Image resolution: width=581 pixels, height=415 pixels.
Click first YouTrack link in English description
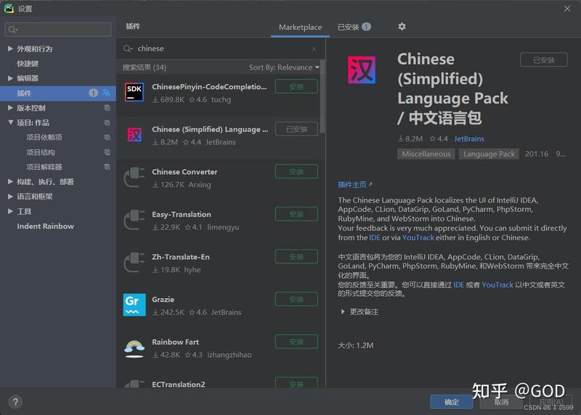click(418, 237)
